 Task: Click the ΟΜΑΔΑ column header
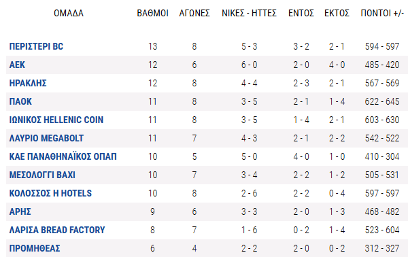coord(69,13)
